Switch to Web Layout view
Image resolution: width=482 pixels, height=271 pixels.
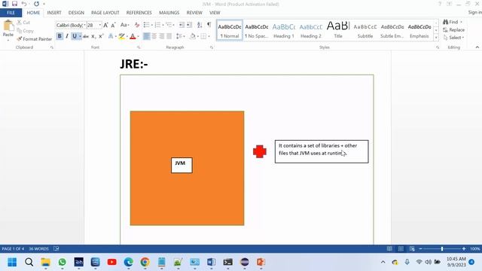(412, 248)
